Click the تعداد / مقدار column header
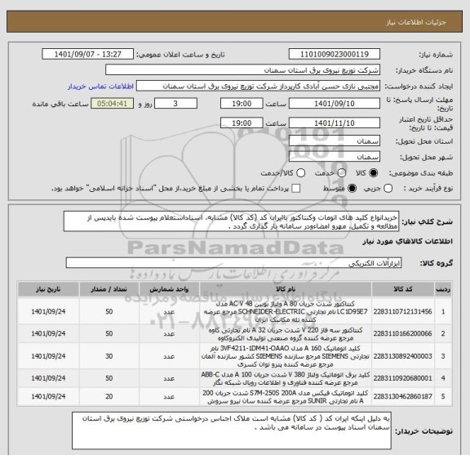This screenshot has width=470, height=455. click(x=109, y=289)
